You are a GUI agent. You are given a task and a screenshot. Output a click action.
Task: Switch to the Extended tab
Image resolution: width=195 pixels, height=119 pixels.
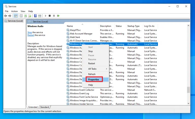pyautogui.click(x=33, y=107)
